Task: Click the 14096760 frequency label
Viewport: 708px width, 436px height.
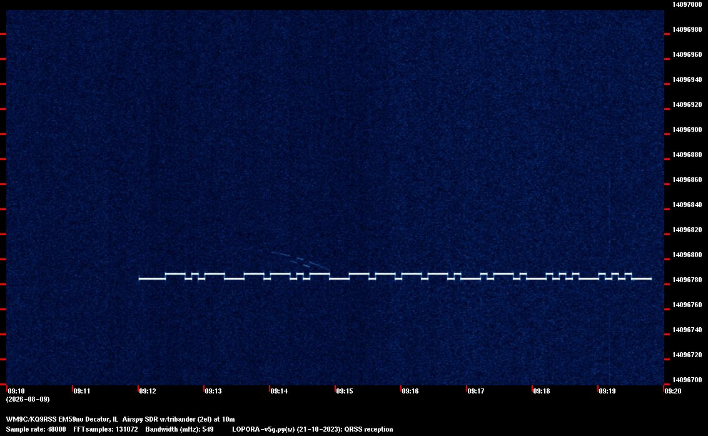Action: pos(687,305)
